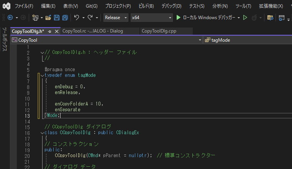This screenshot has width=292, height=169.
Task: Open the Git(G) menu
Action: [91, 6]
